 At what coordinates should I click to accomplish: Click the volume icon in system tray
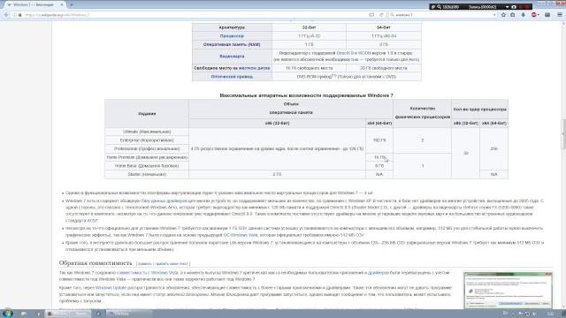pyautogui.click(x=534, y=314)
